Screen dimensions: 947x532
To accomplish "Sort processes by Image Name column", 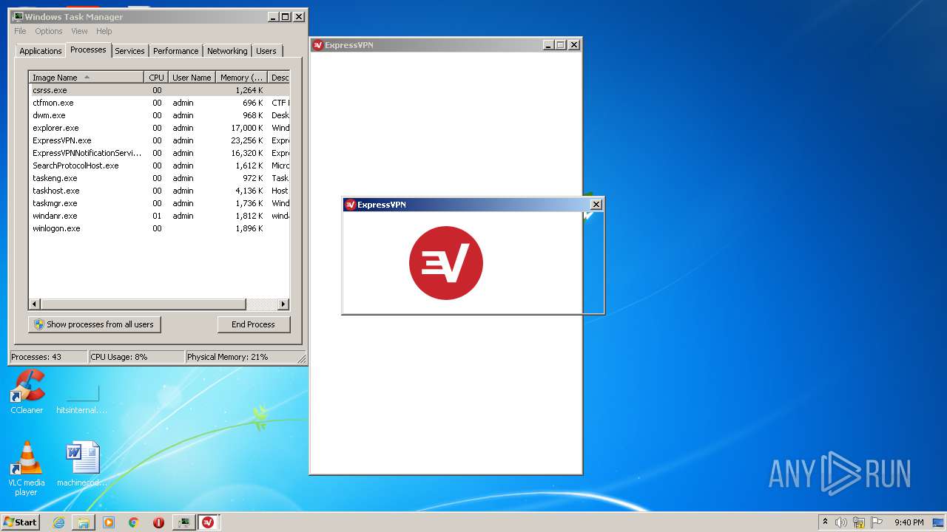I will [x=87, y=78].
